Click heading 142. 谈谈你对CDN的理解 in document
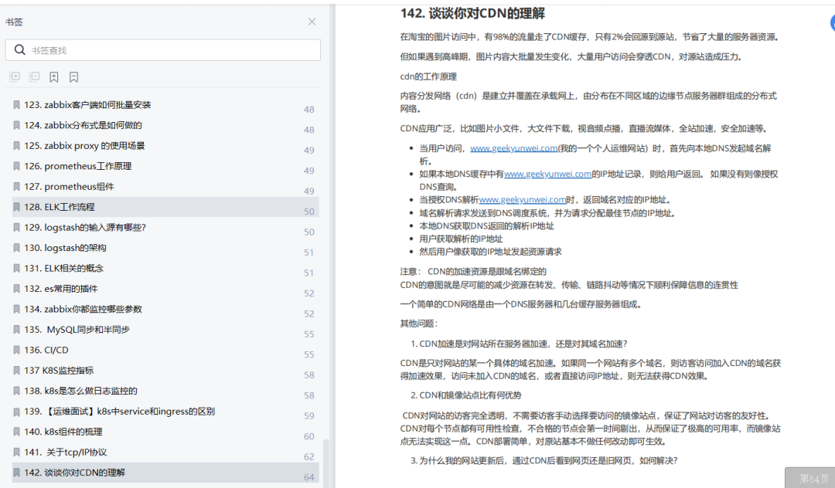 click(472, 13)
